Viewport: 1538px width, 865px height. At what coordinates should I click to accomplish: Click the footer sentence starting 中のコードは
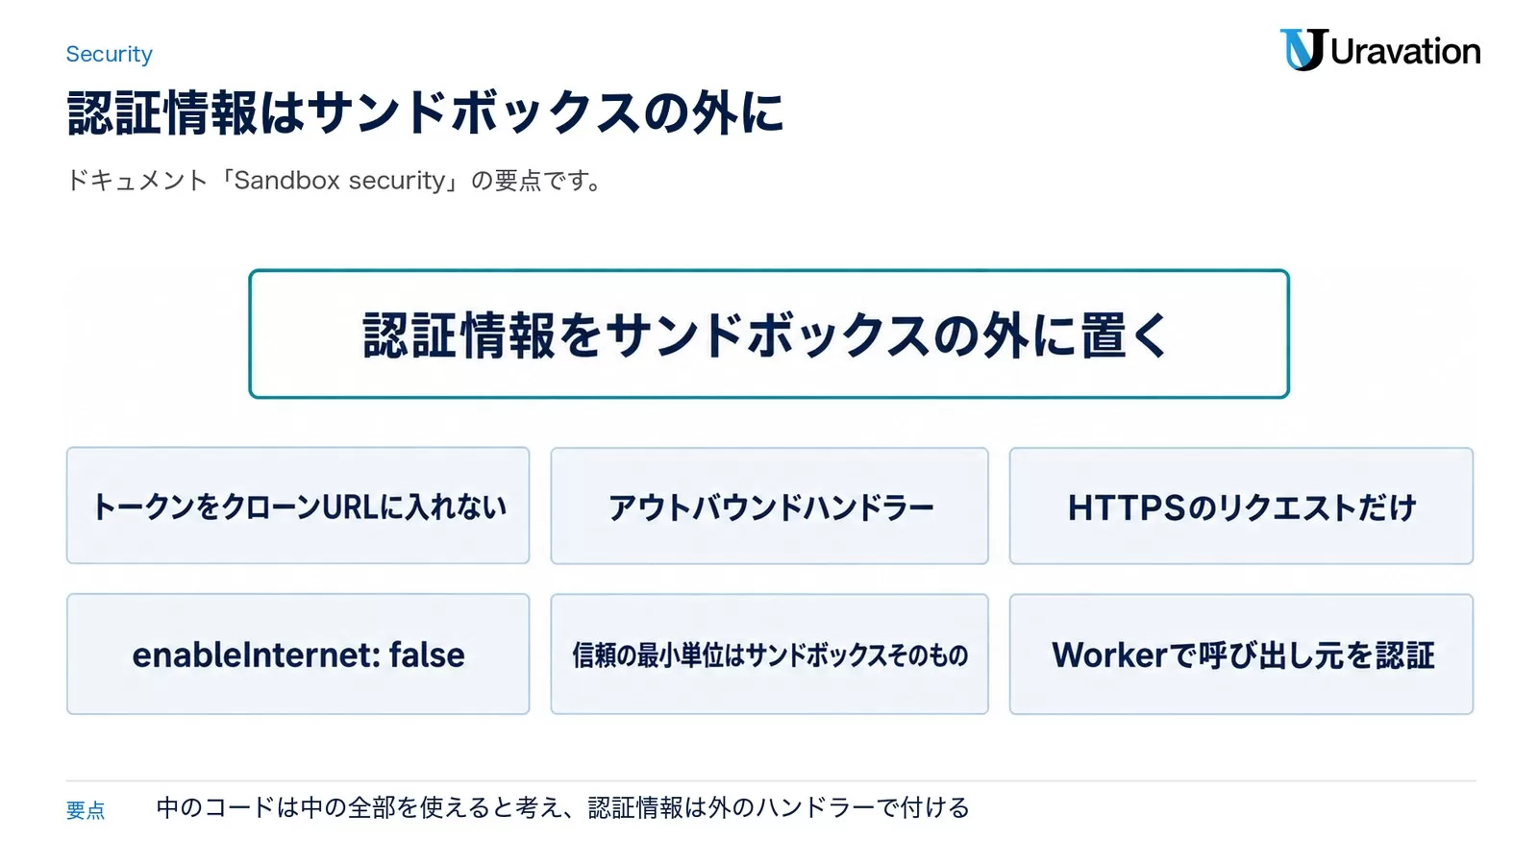click(562, 807)
